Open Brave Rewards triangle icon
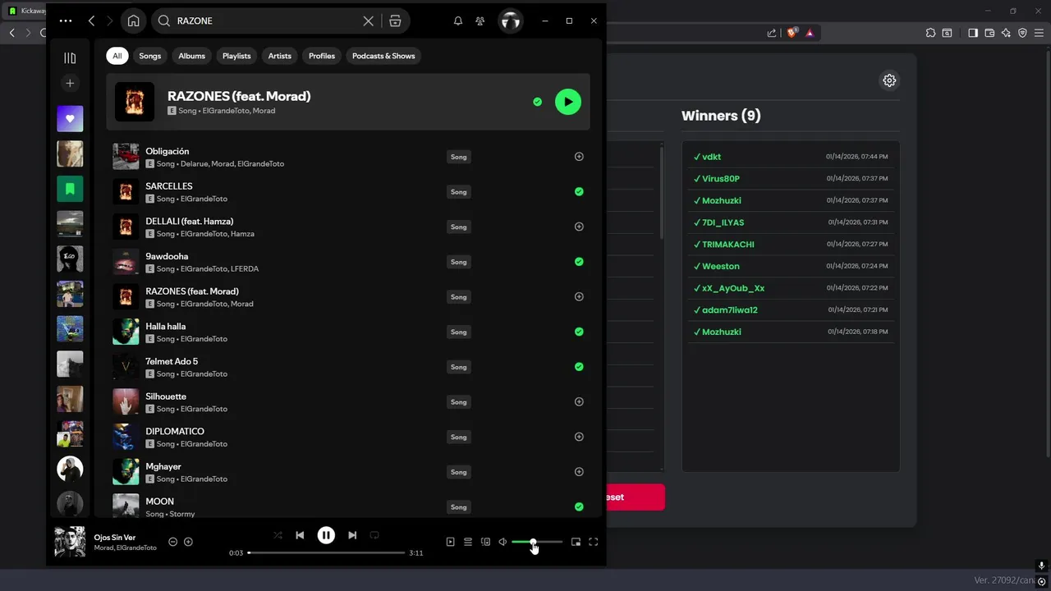This screenshot has width=1051, height=591. point(810,33)
